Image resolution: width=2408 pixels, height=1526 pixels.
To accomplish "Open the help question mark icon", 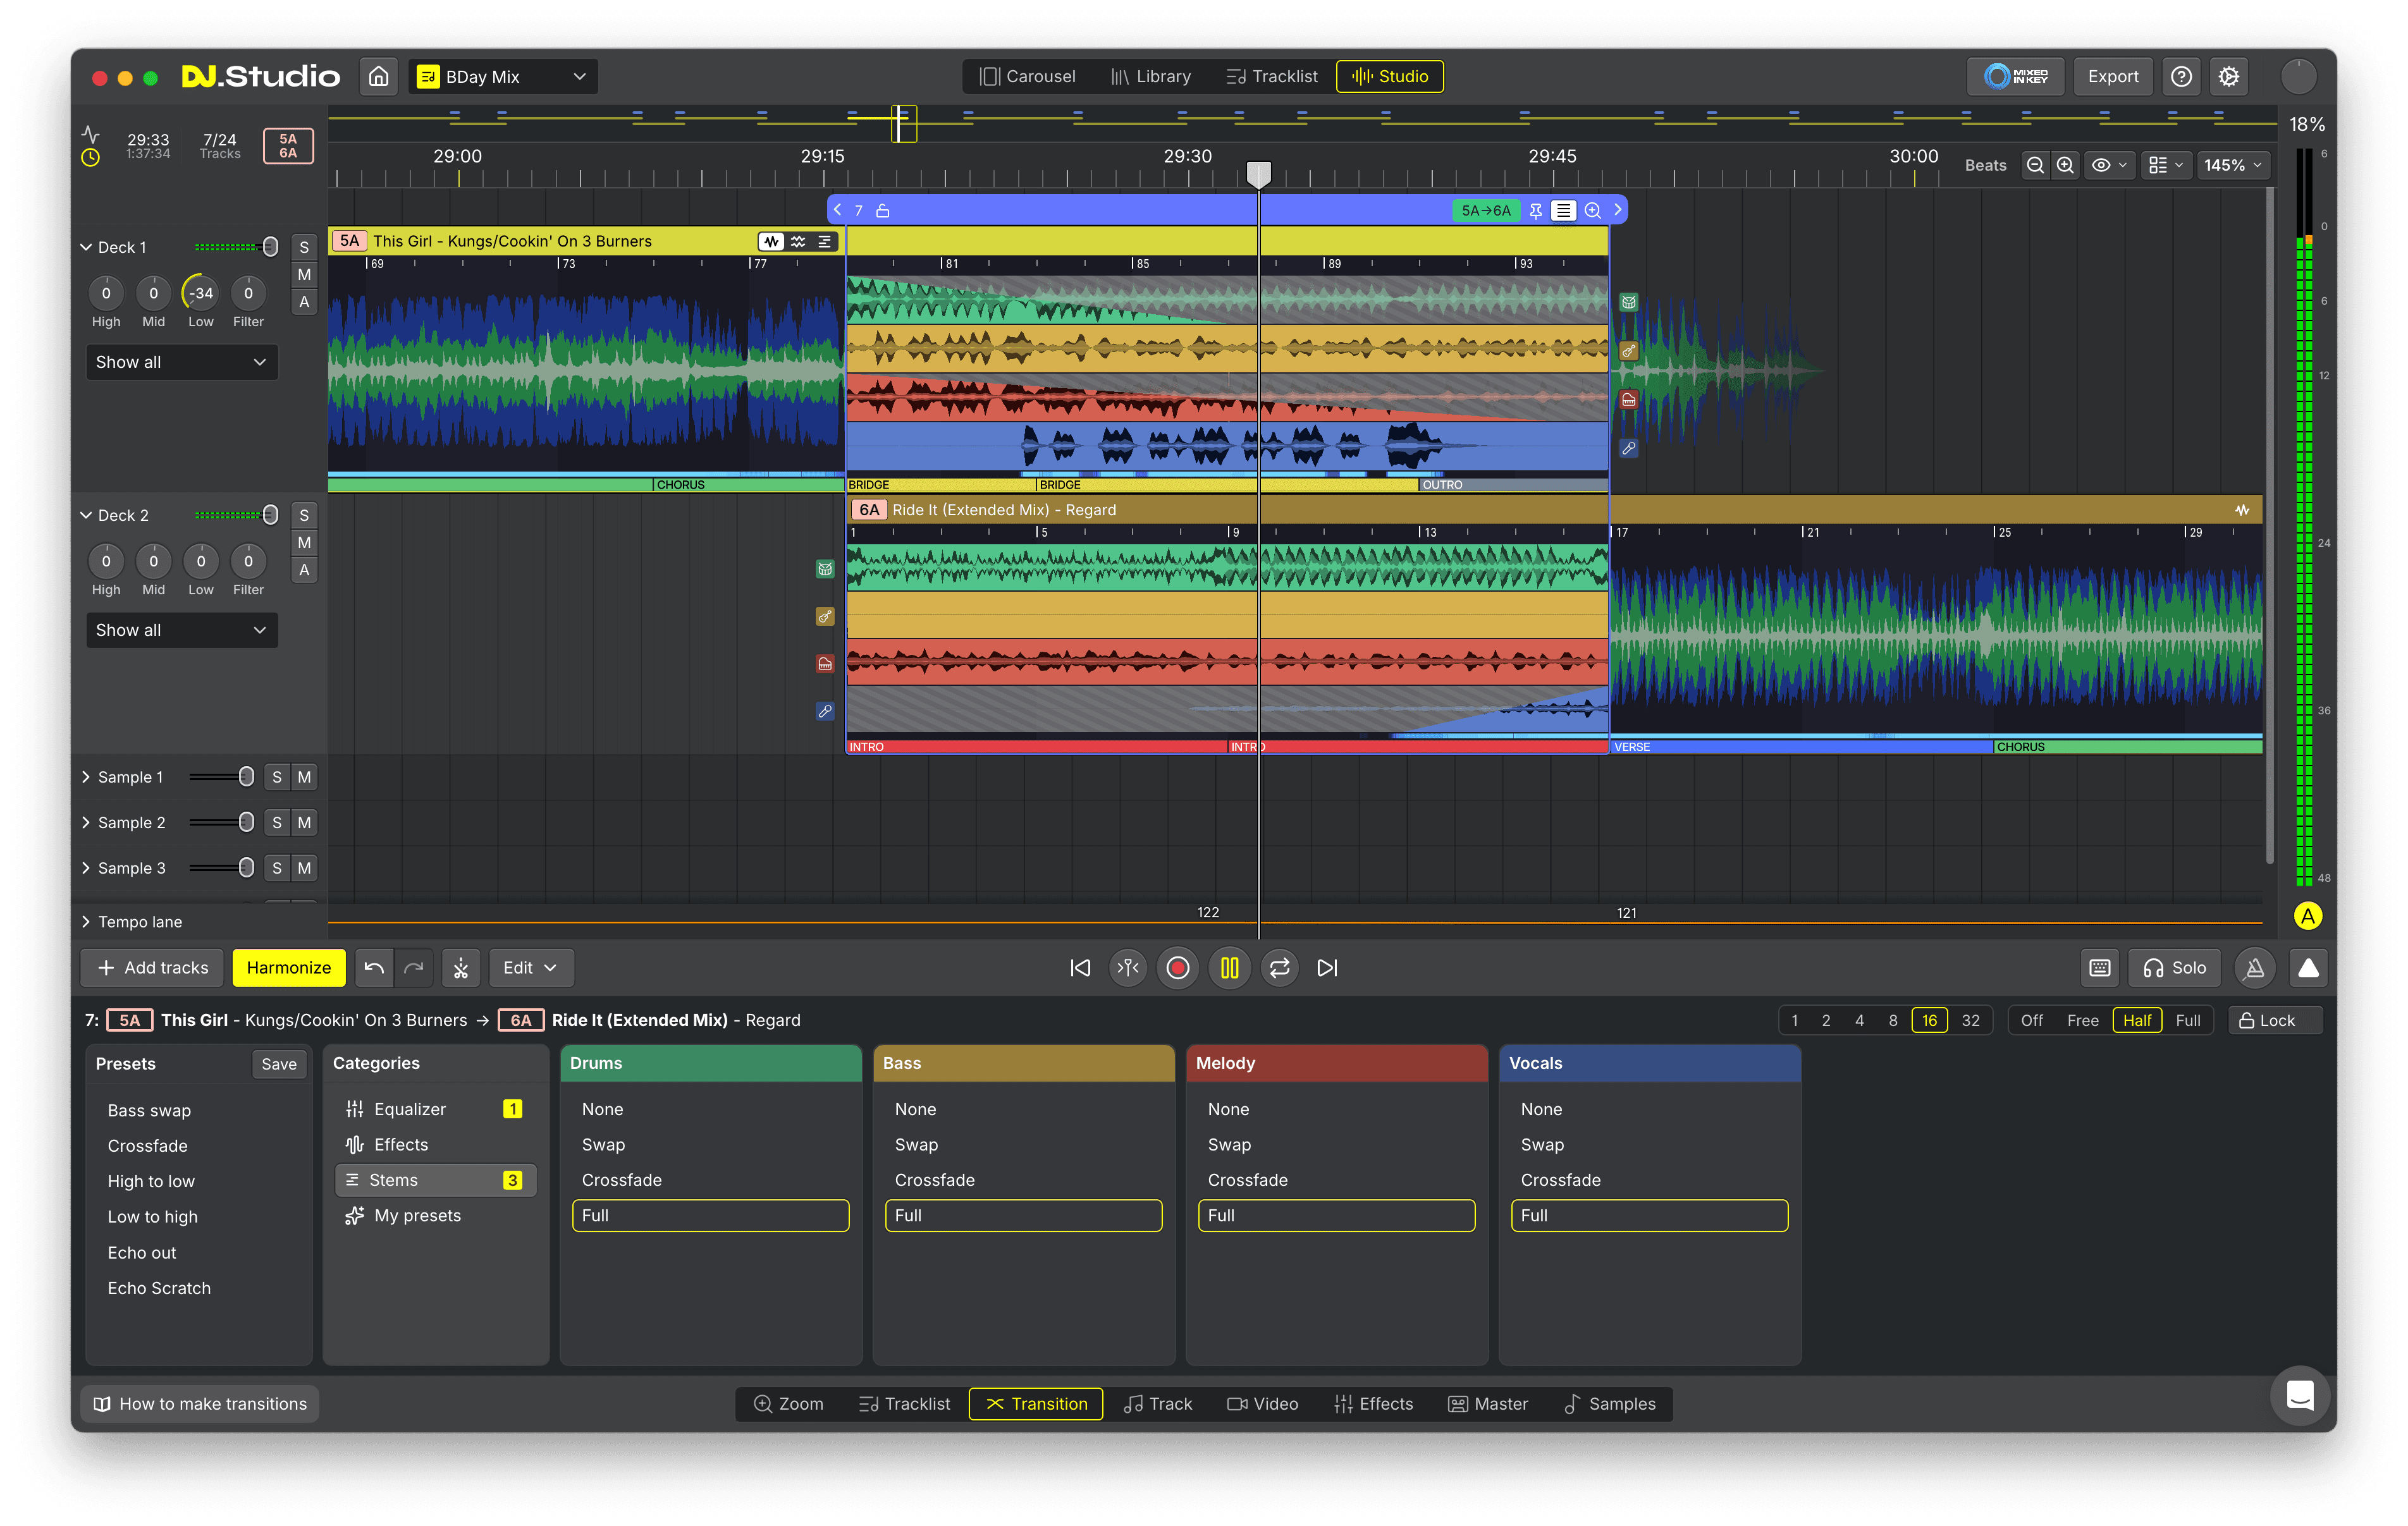I will pyautogui.click(x=2181, y=76).
